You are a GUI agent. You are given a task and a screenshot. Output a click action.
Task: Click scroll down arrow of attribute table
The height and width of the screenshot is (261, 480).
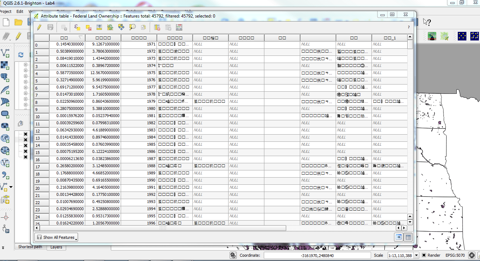[x=410, y=222]
